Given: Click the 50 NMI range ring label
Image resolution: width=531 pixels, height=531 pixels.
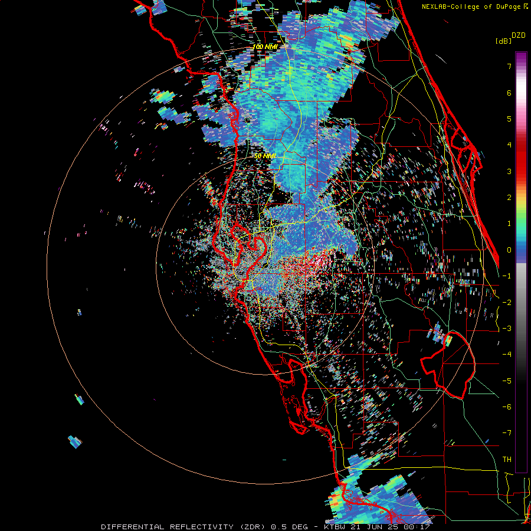Looking at the screenshot, I should (265, 156).
